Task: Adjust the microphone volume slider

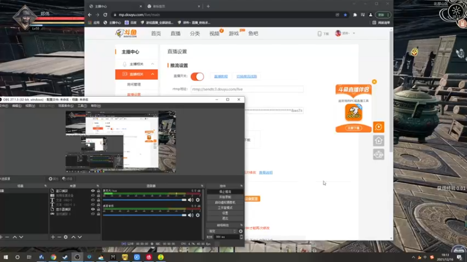Action: [x=145, y=200]
